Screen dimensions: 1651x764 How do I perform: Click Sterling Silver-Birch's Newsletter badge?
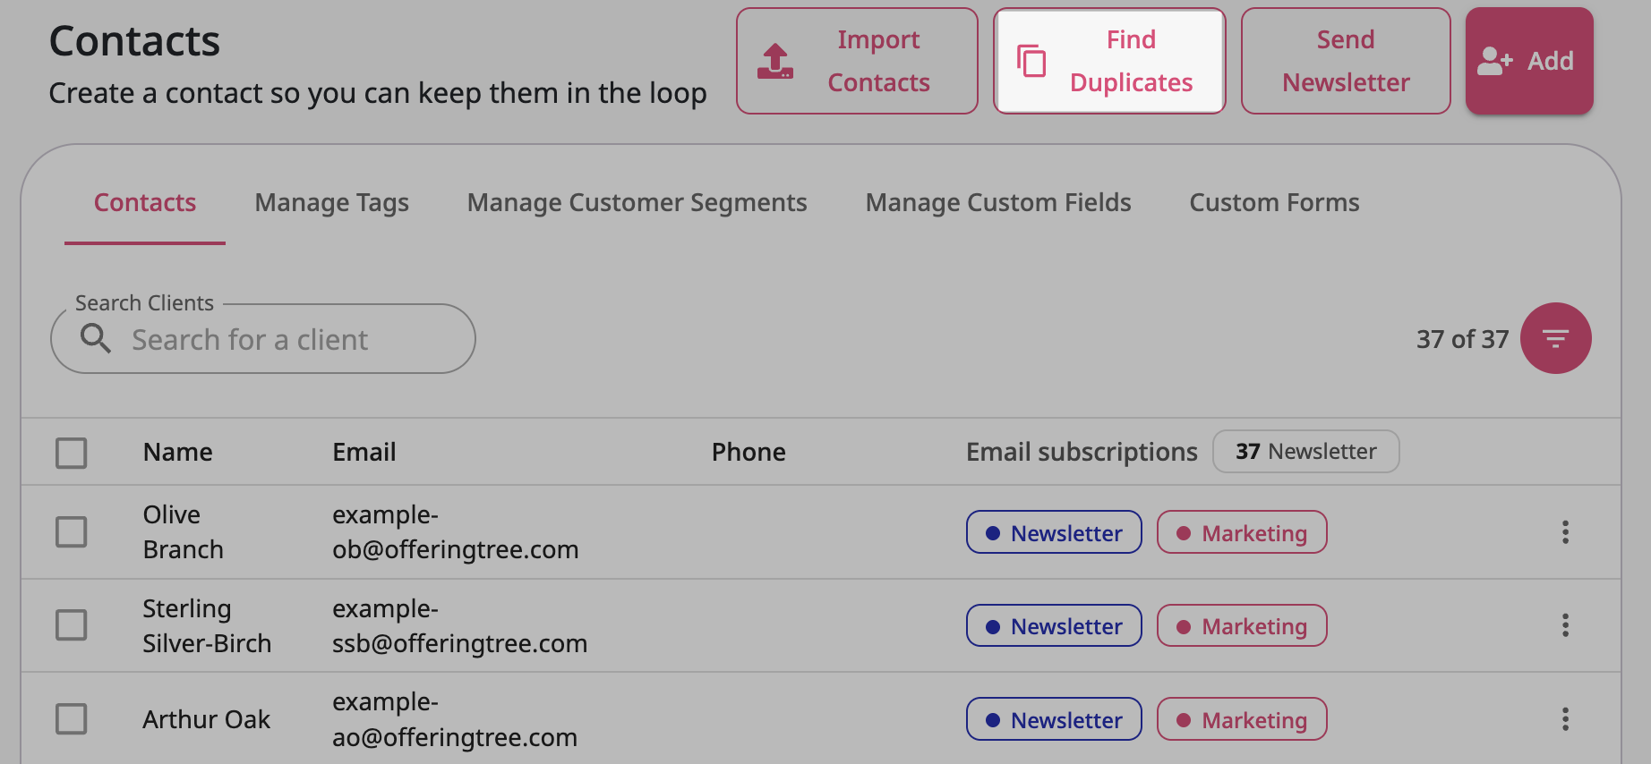1054,625
